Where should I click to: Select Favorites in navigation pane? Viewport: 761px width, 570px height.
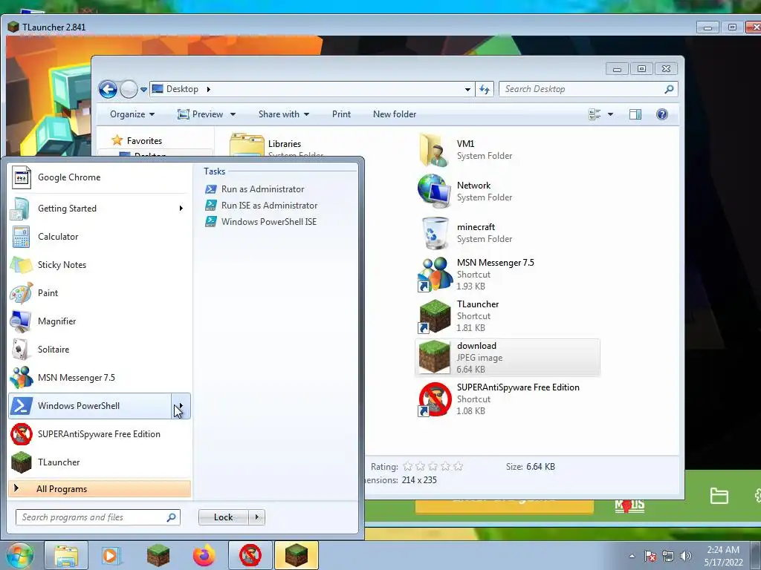pyautogui.click(x=144, y=141)
